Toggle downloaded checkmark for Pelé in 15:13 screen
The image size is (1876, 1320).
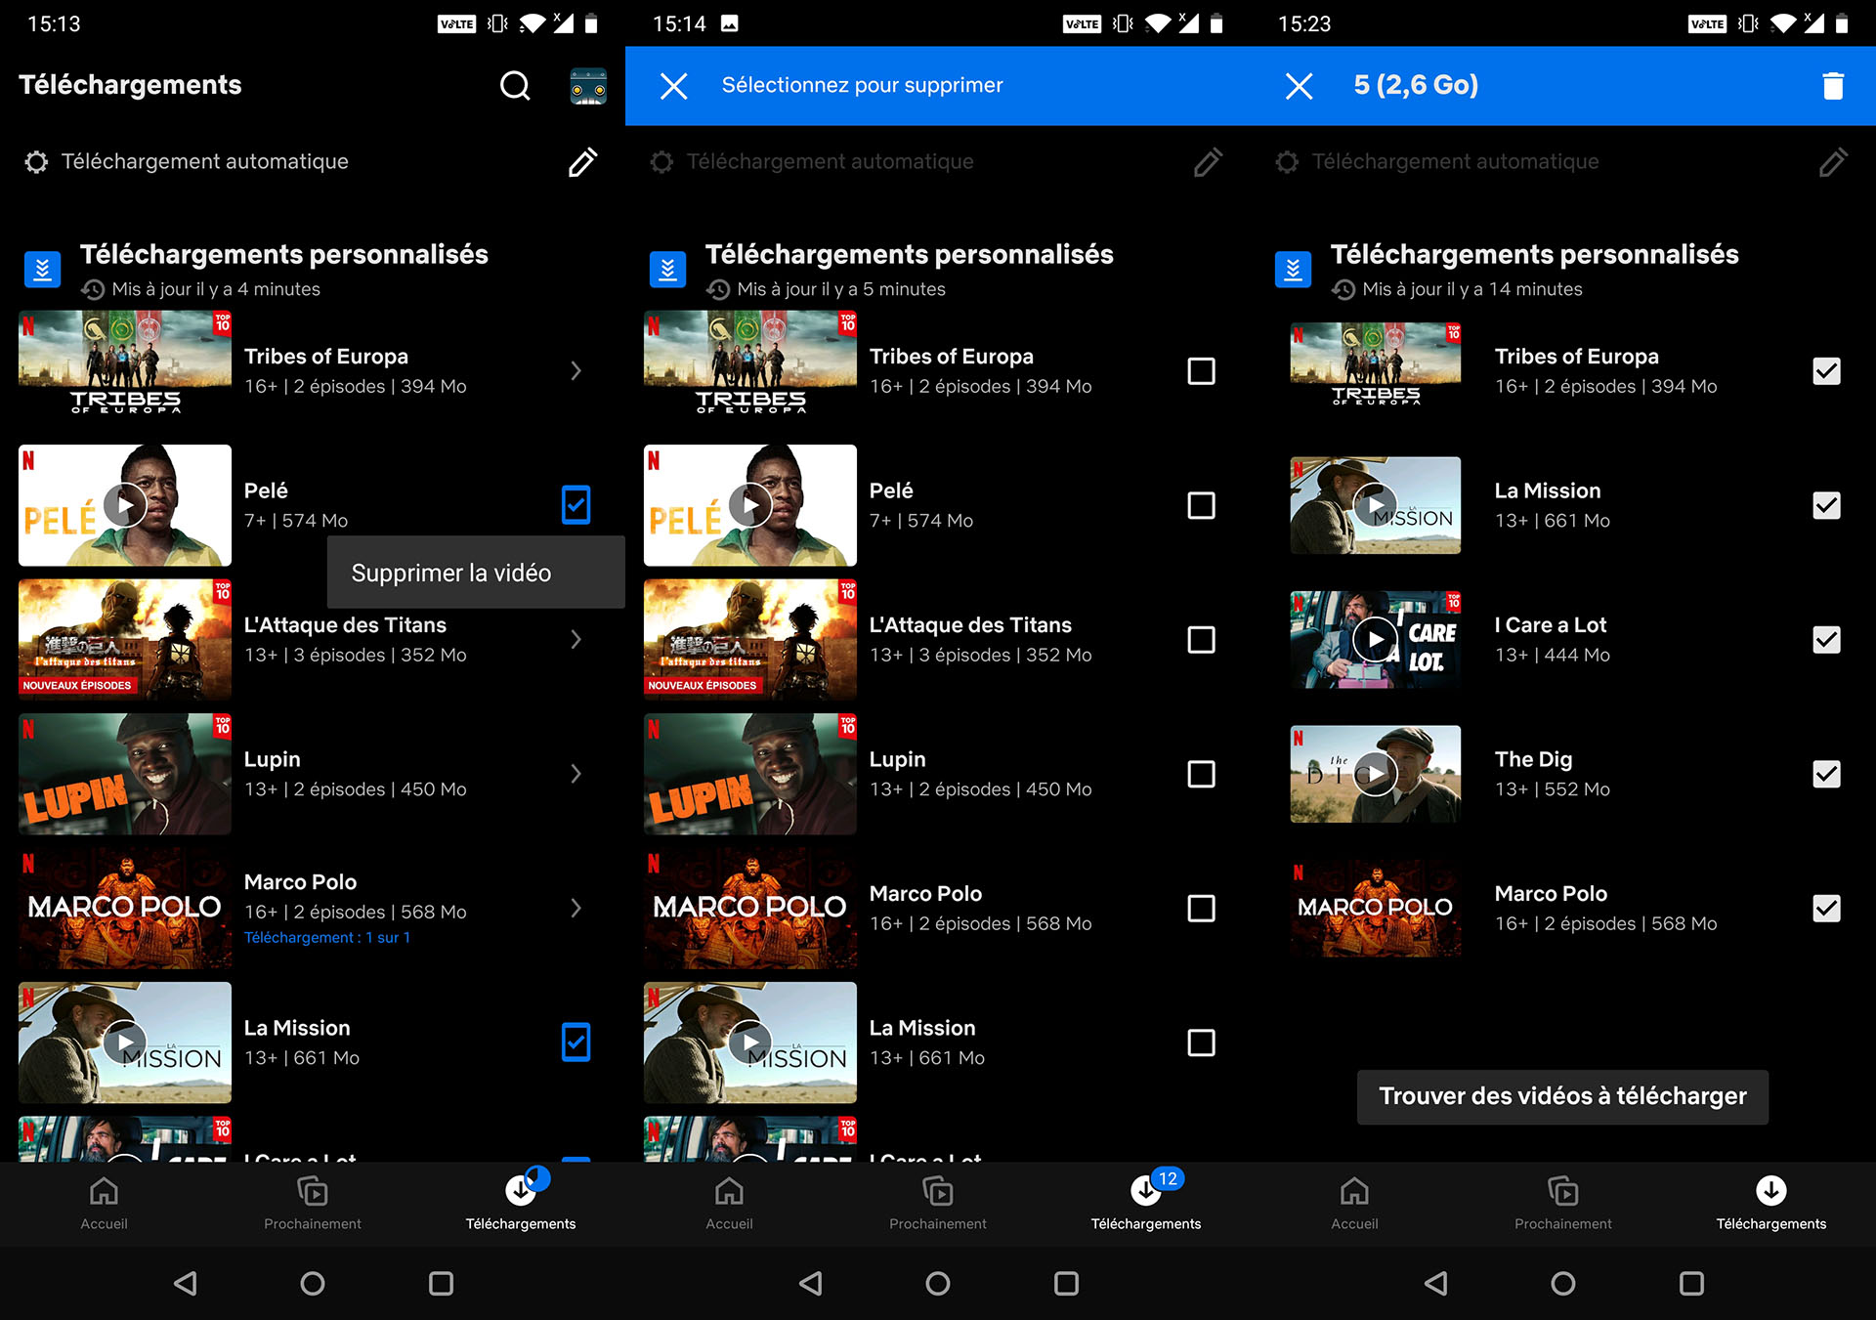pos(576,505)
